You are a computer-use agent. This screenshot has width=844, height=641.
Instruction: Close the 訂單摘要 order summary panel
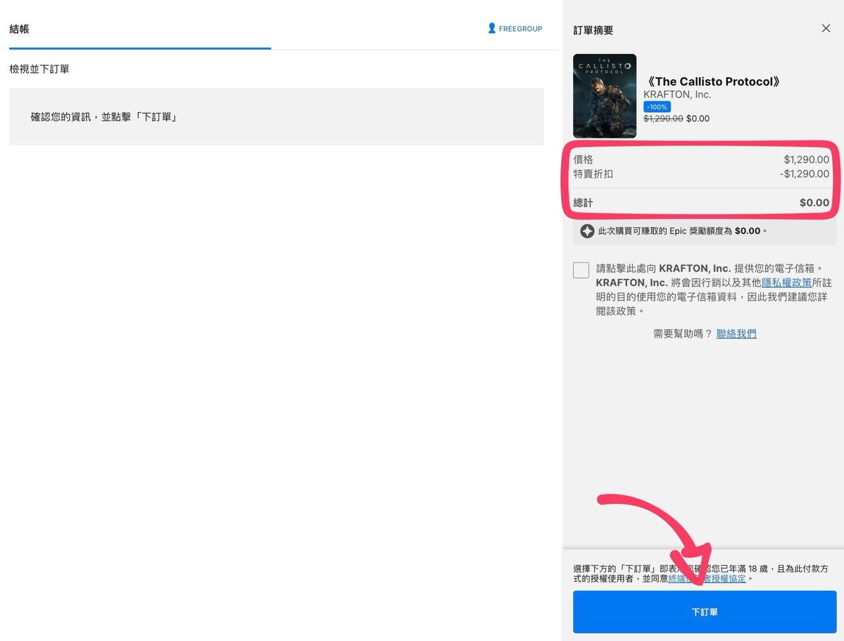(826, 28)
